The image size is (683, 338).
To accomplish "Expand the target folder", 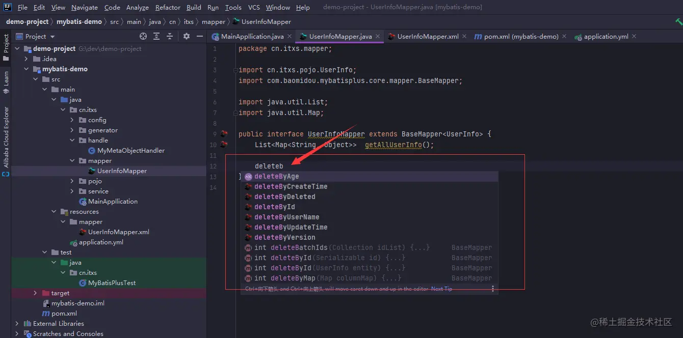I will [35, 293].
